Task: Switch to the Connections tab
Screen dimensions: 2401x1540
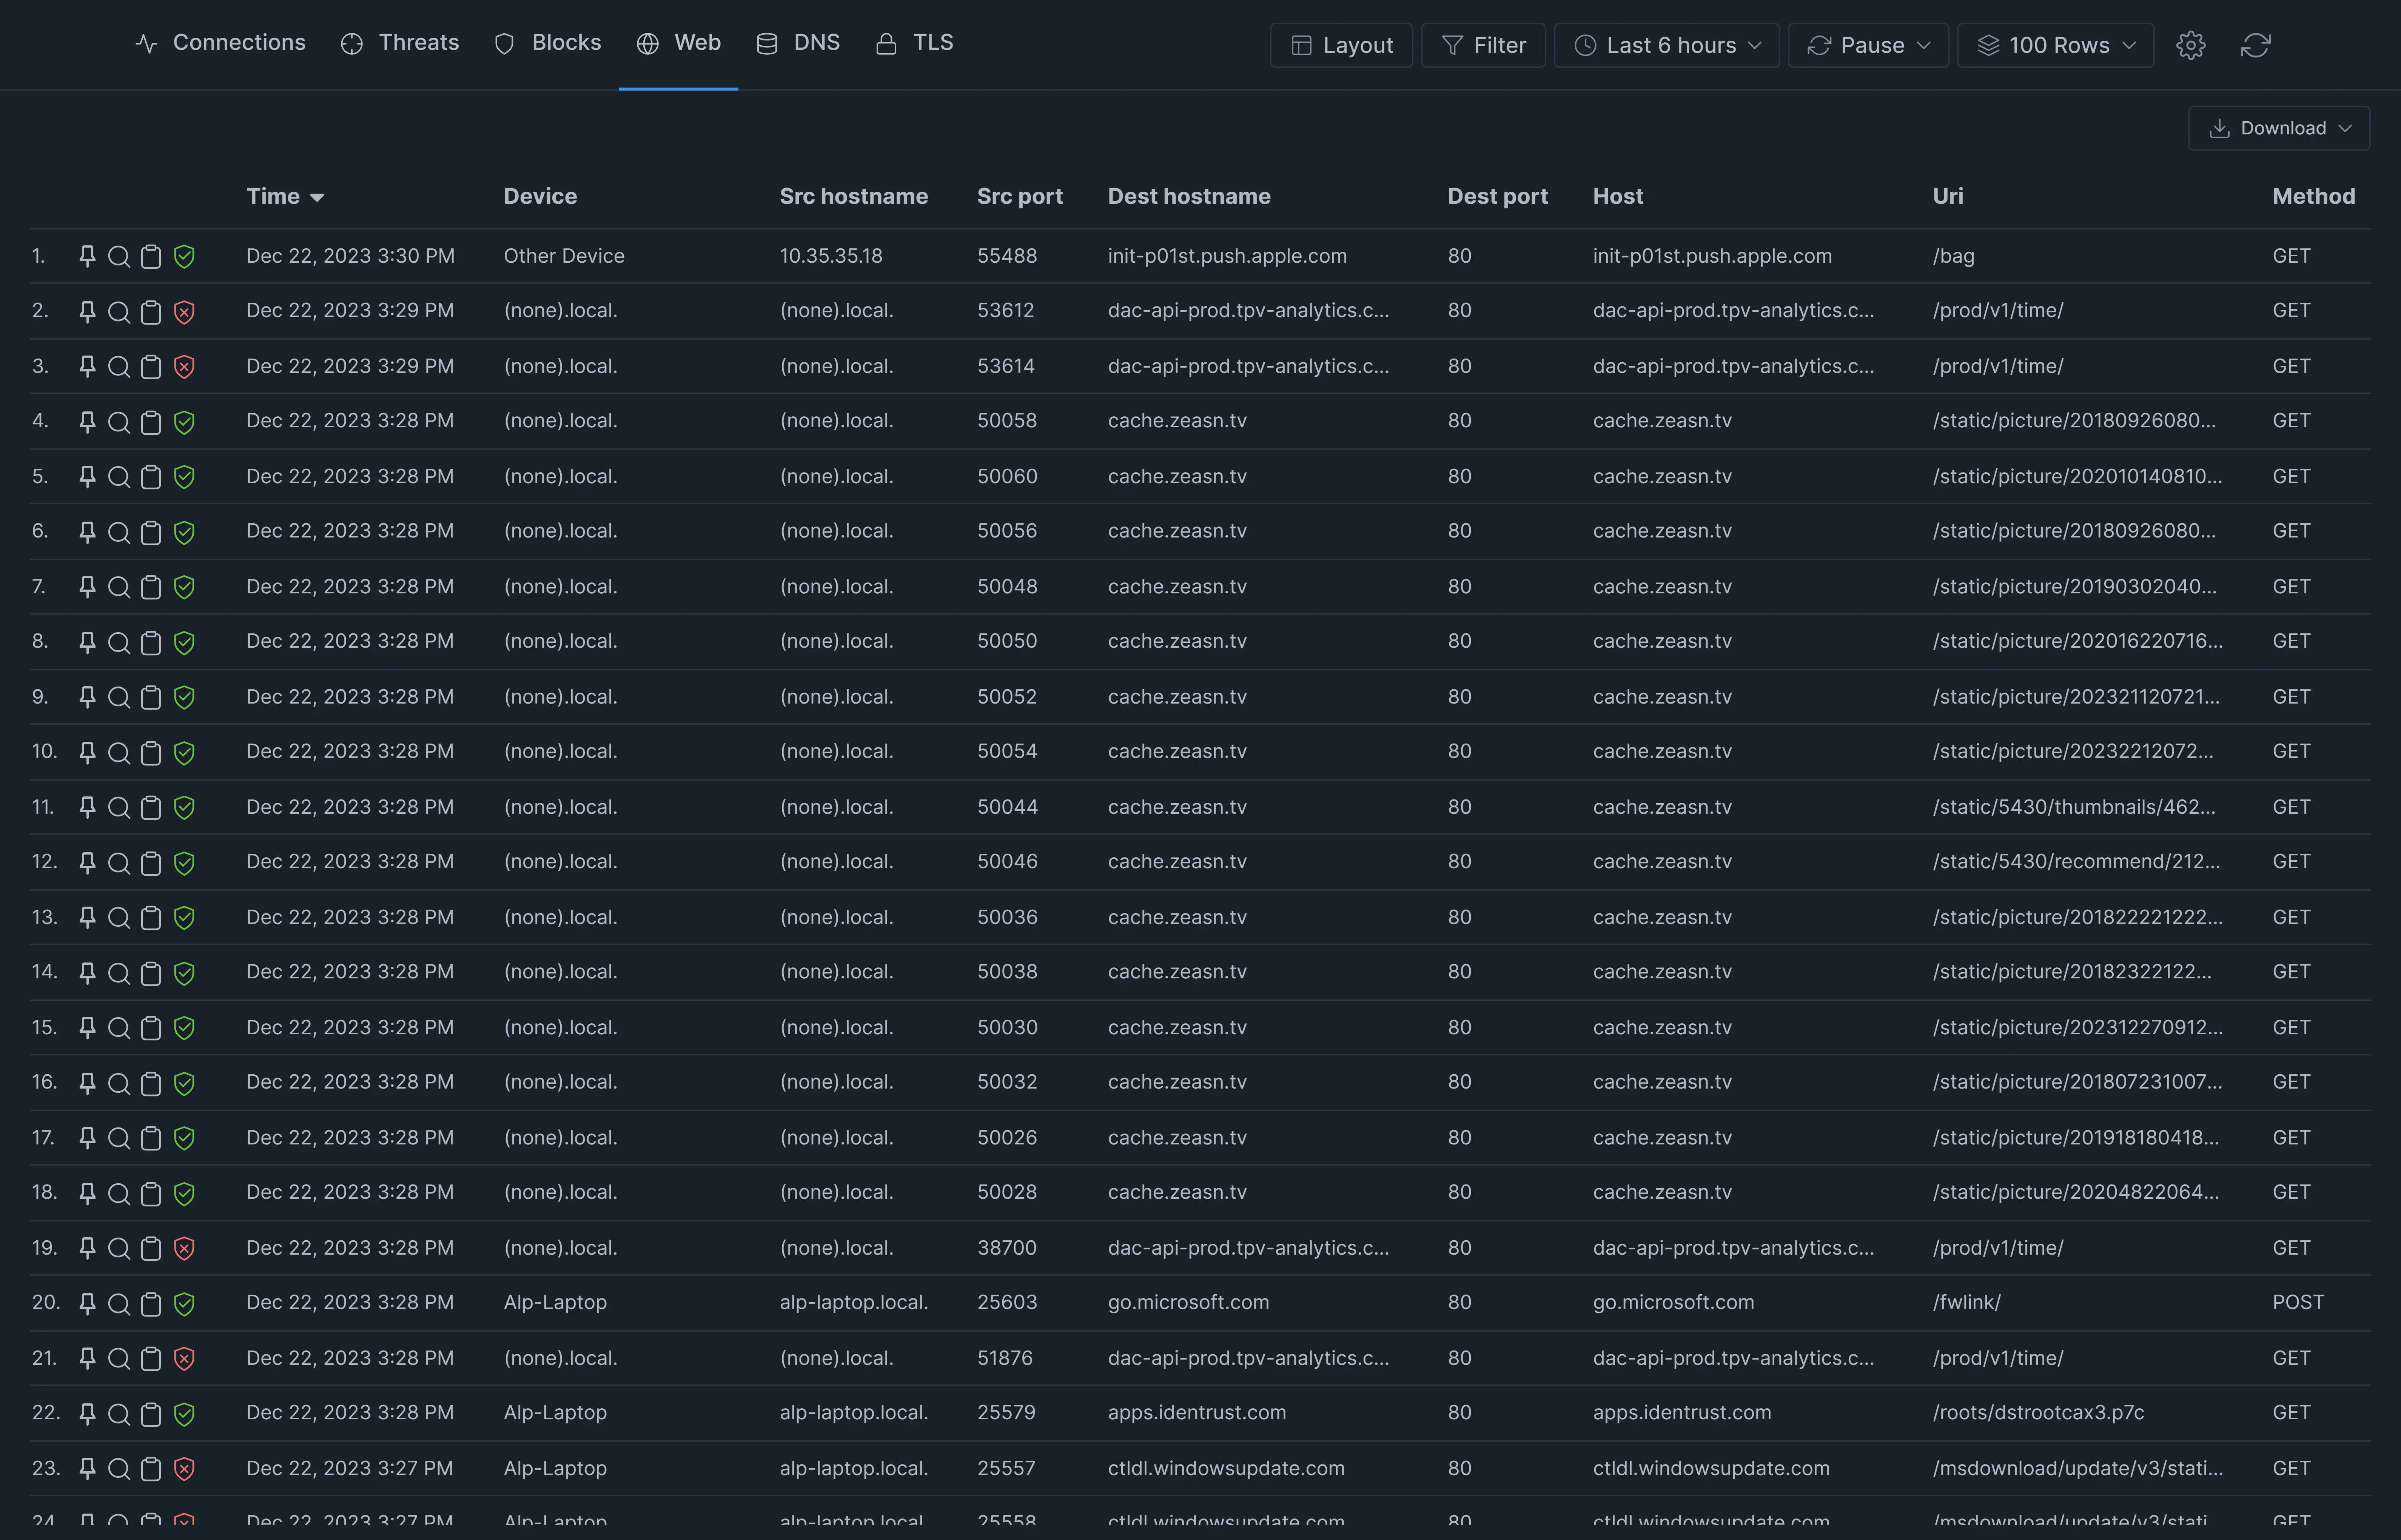Action: 220,43
